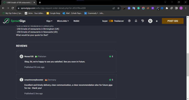189x100 pixels.
Task: Open the Wallet page
Action: 76,21
